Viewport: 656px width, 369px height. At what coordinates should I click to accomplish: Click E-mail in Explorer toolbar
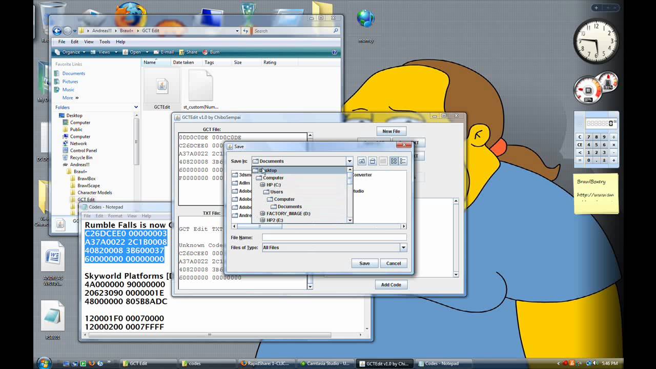[163, 52]
